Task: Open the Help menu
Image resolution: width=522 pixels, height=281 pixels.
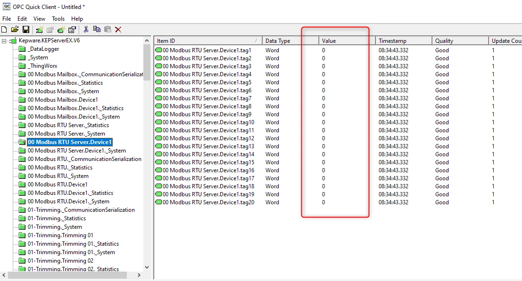Action: pos(77,19)
